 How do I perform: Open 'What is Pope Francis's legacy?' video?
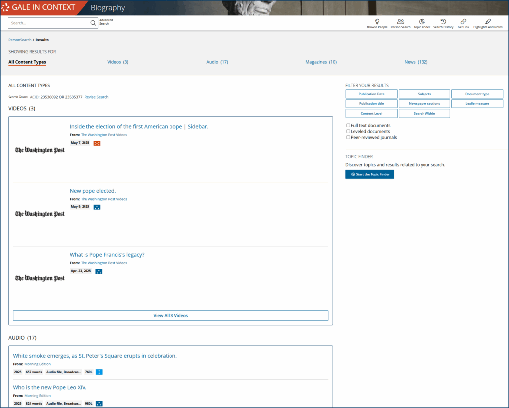[107, 255]
